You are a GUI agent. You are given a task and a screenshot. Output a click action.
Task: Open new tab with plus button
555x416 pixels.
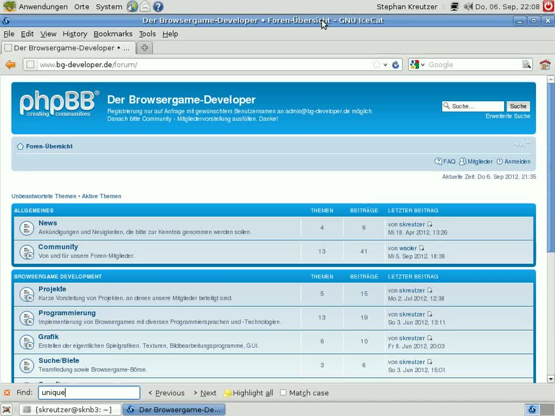tap(145, 48)
